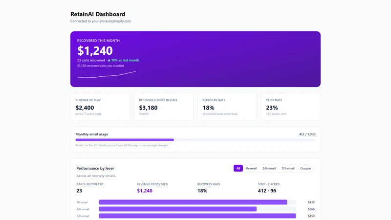
Task: Click the green up-arrow growth indicator
Action: click(x=109, y=60)
